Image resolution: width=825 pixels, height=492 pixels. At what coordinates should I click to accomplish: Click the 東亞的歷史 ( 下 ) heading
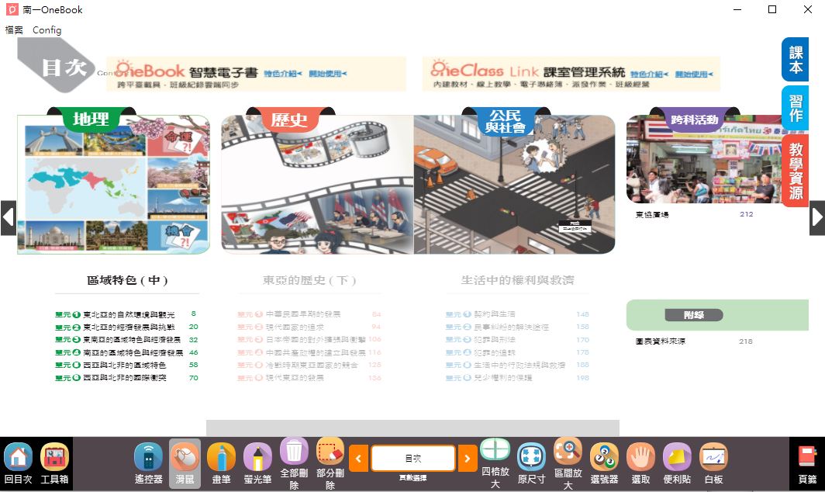[309, 280]
